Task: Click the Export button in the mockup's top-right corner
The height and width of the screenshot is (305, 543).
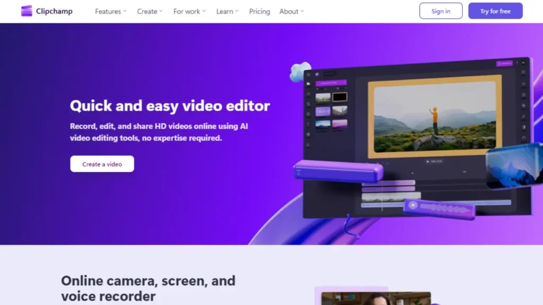Action: coord(505,63)
